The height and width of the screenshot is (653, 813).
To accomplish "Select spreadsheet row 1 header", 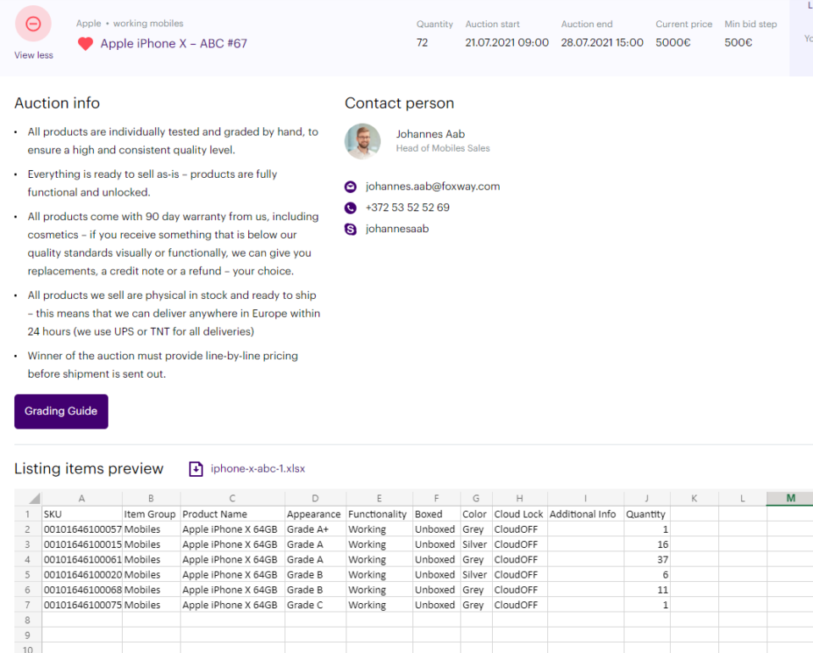I will click(x=27, y=514).
